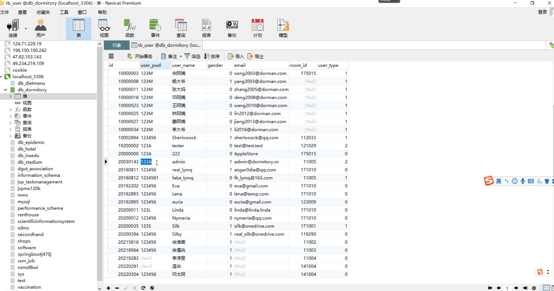Refresh the table data

click(143, 288)
